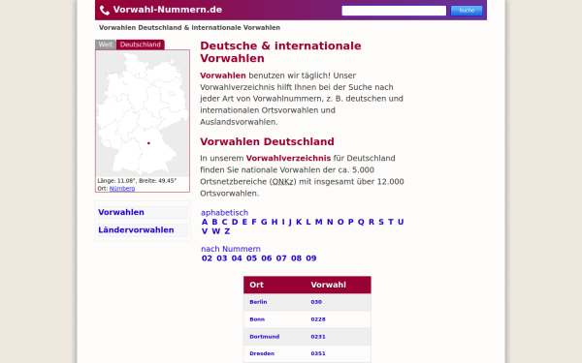Open alphabetical index letter I
Image resolution: width=582 pixels, height=363 pixels.
[283, 222]
